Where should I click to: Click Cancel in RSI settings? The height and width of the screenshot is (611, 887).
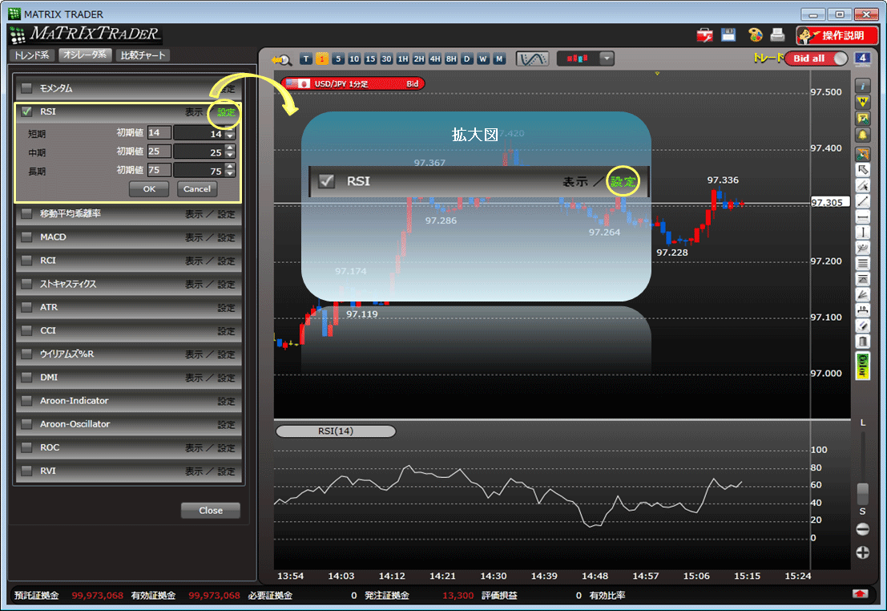(x=197, y=189)
